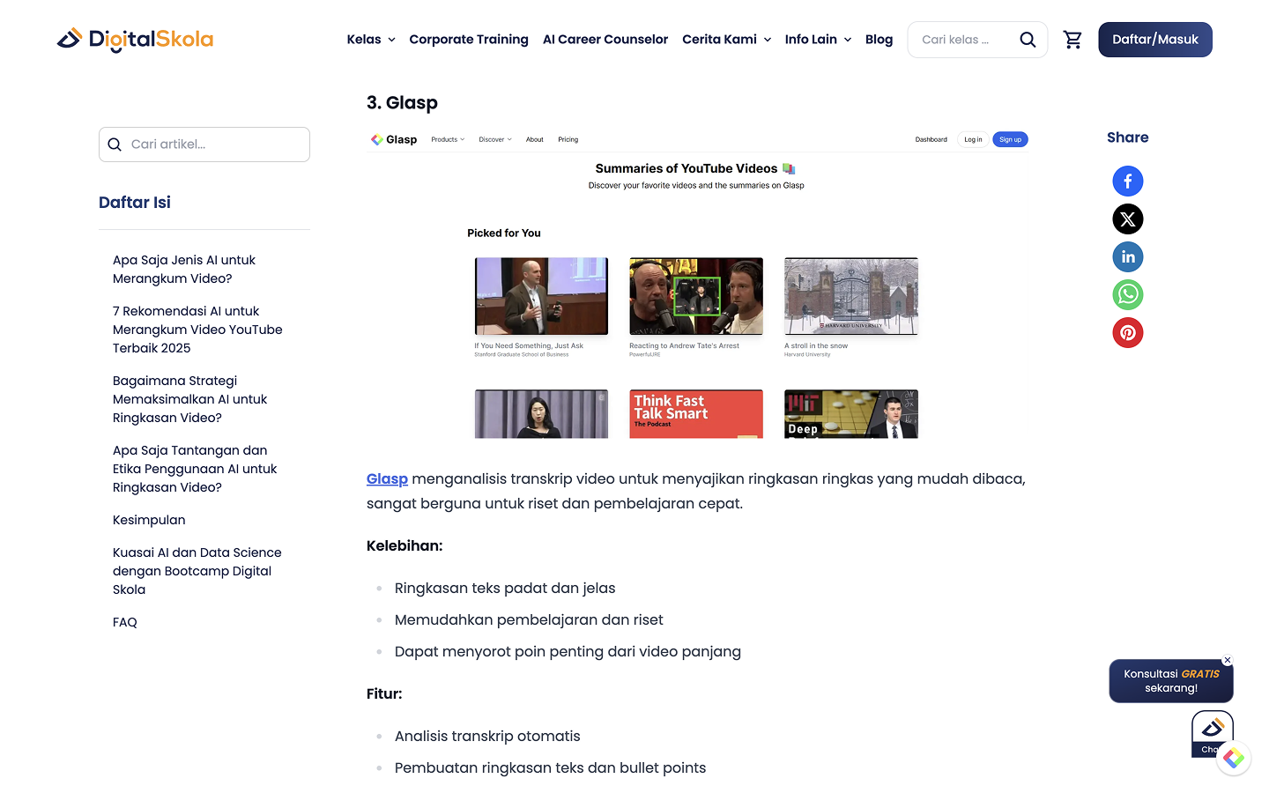The height and width of the screenshot is (793, 1269).
Task: Go to the Blog page
Action: (879, 40)
